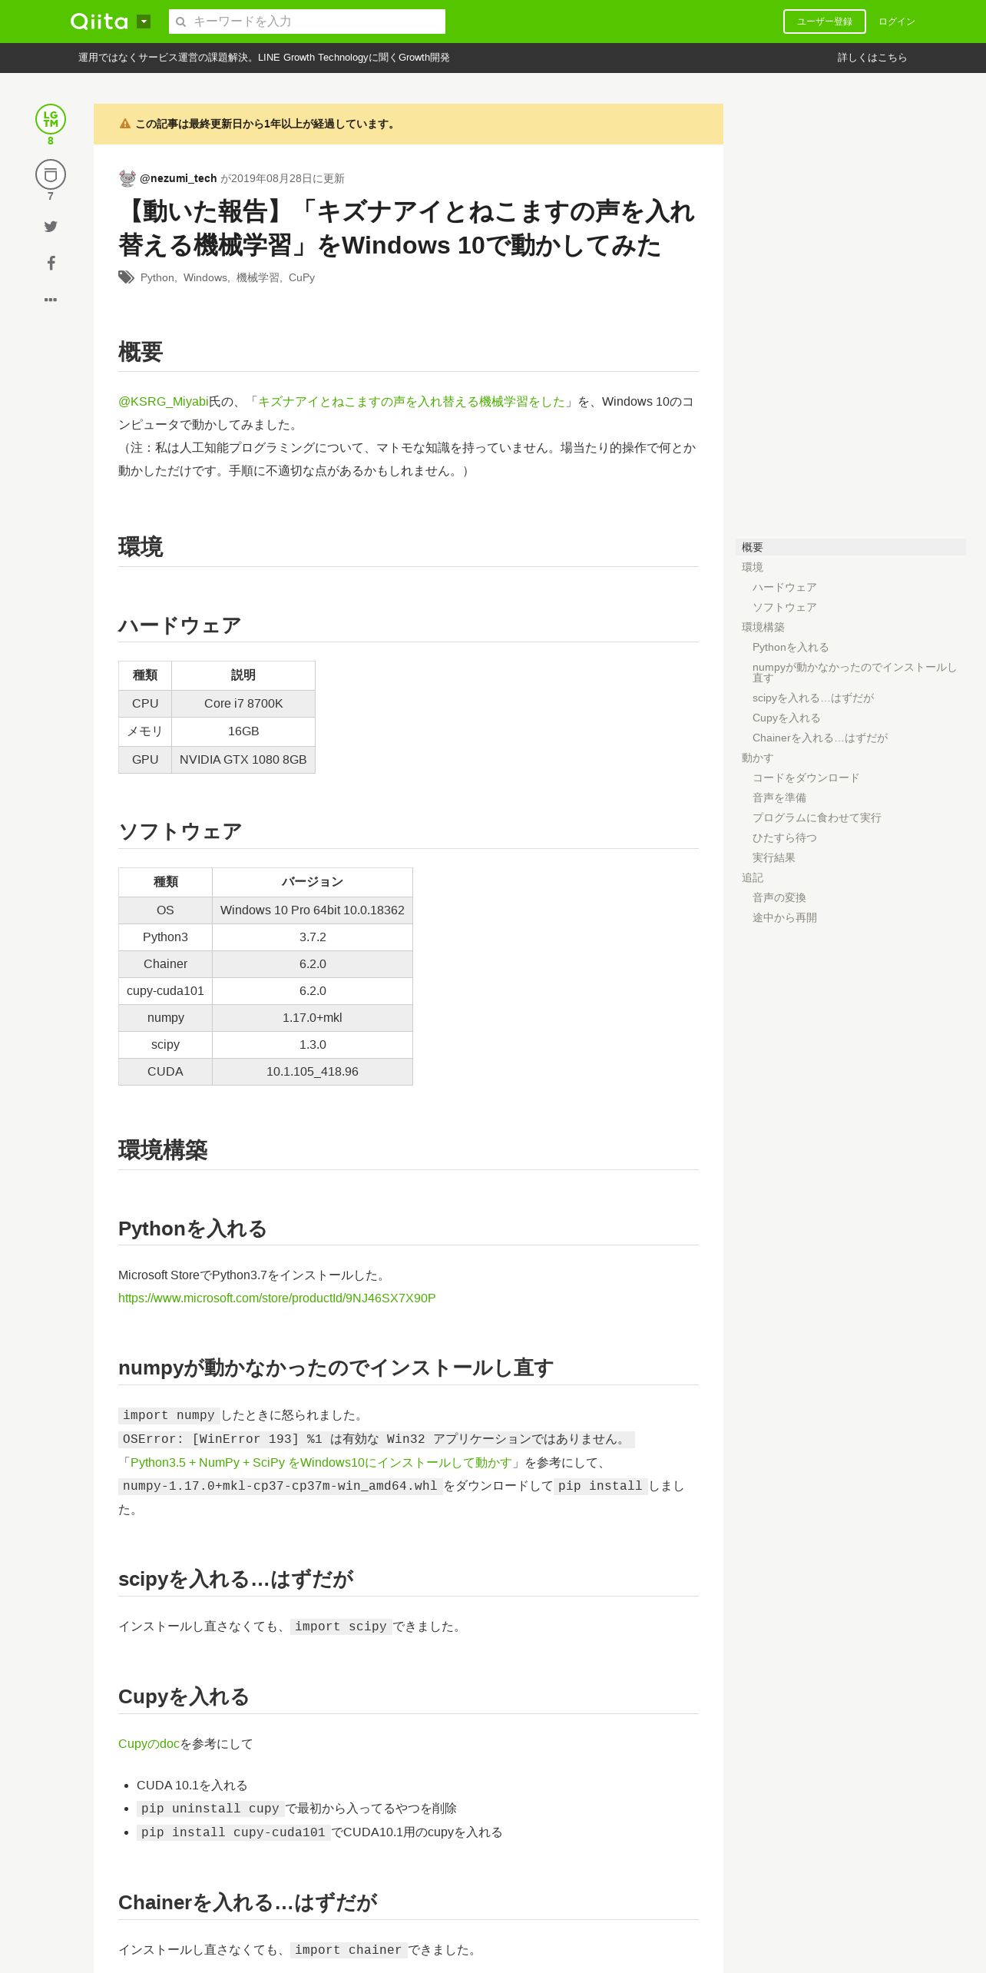Jump to 追記 in the table of contents
Screen dimensions: 986x1973
pos(753,877)
